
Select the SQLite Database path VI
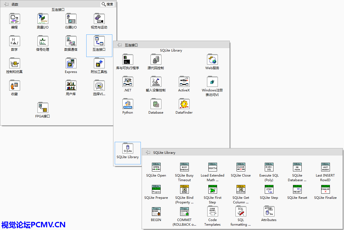tap(297, 167)
